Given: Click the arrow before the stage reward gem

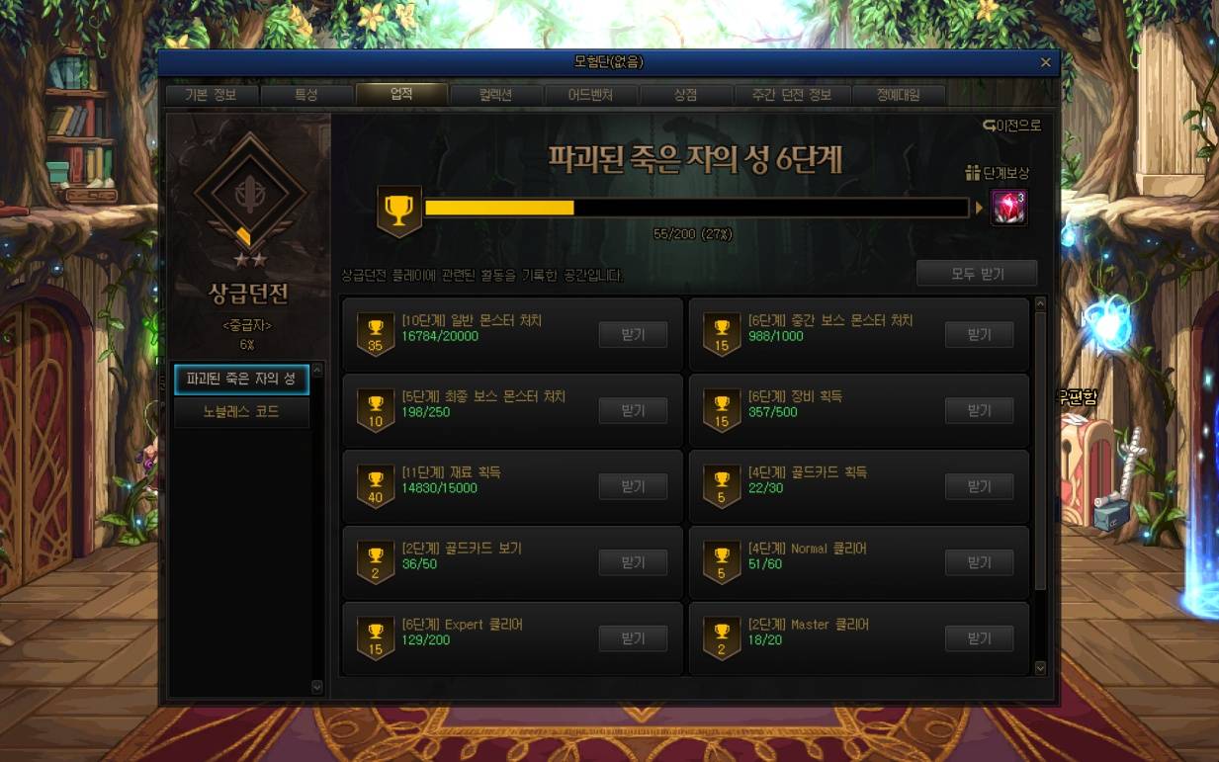Looking at the screenshot, I should pos(980,209).
